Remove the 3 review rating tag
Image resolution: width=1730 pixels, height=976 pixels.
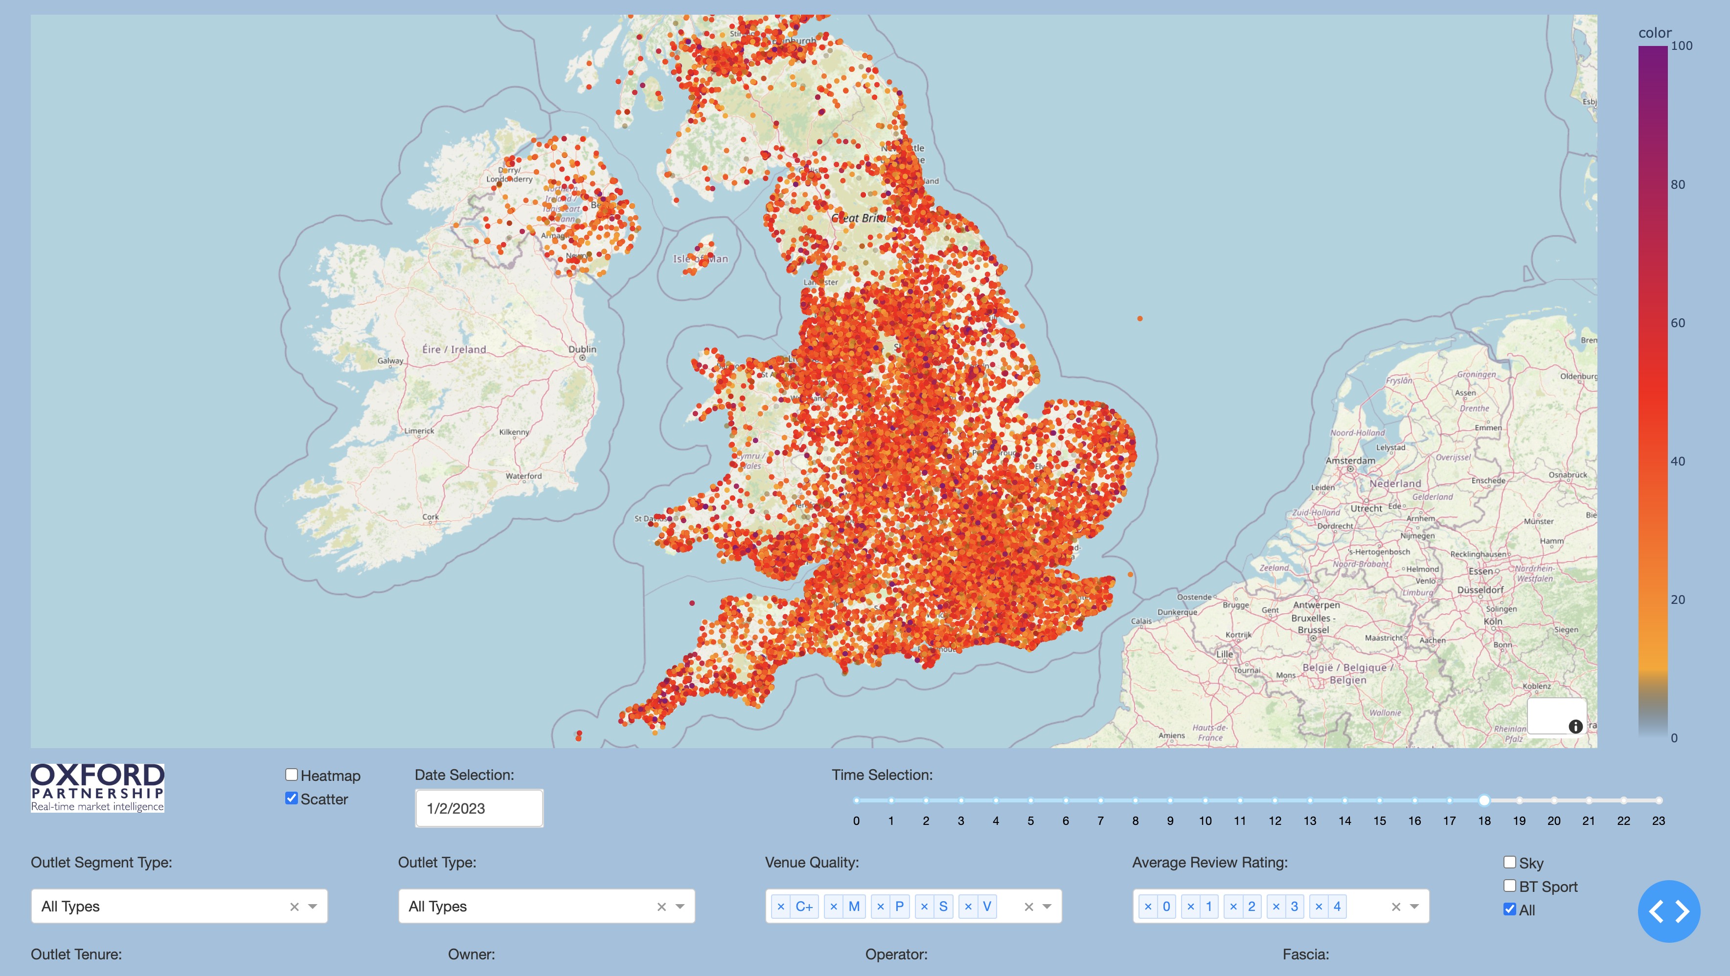(1276, 906)
